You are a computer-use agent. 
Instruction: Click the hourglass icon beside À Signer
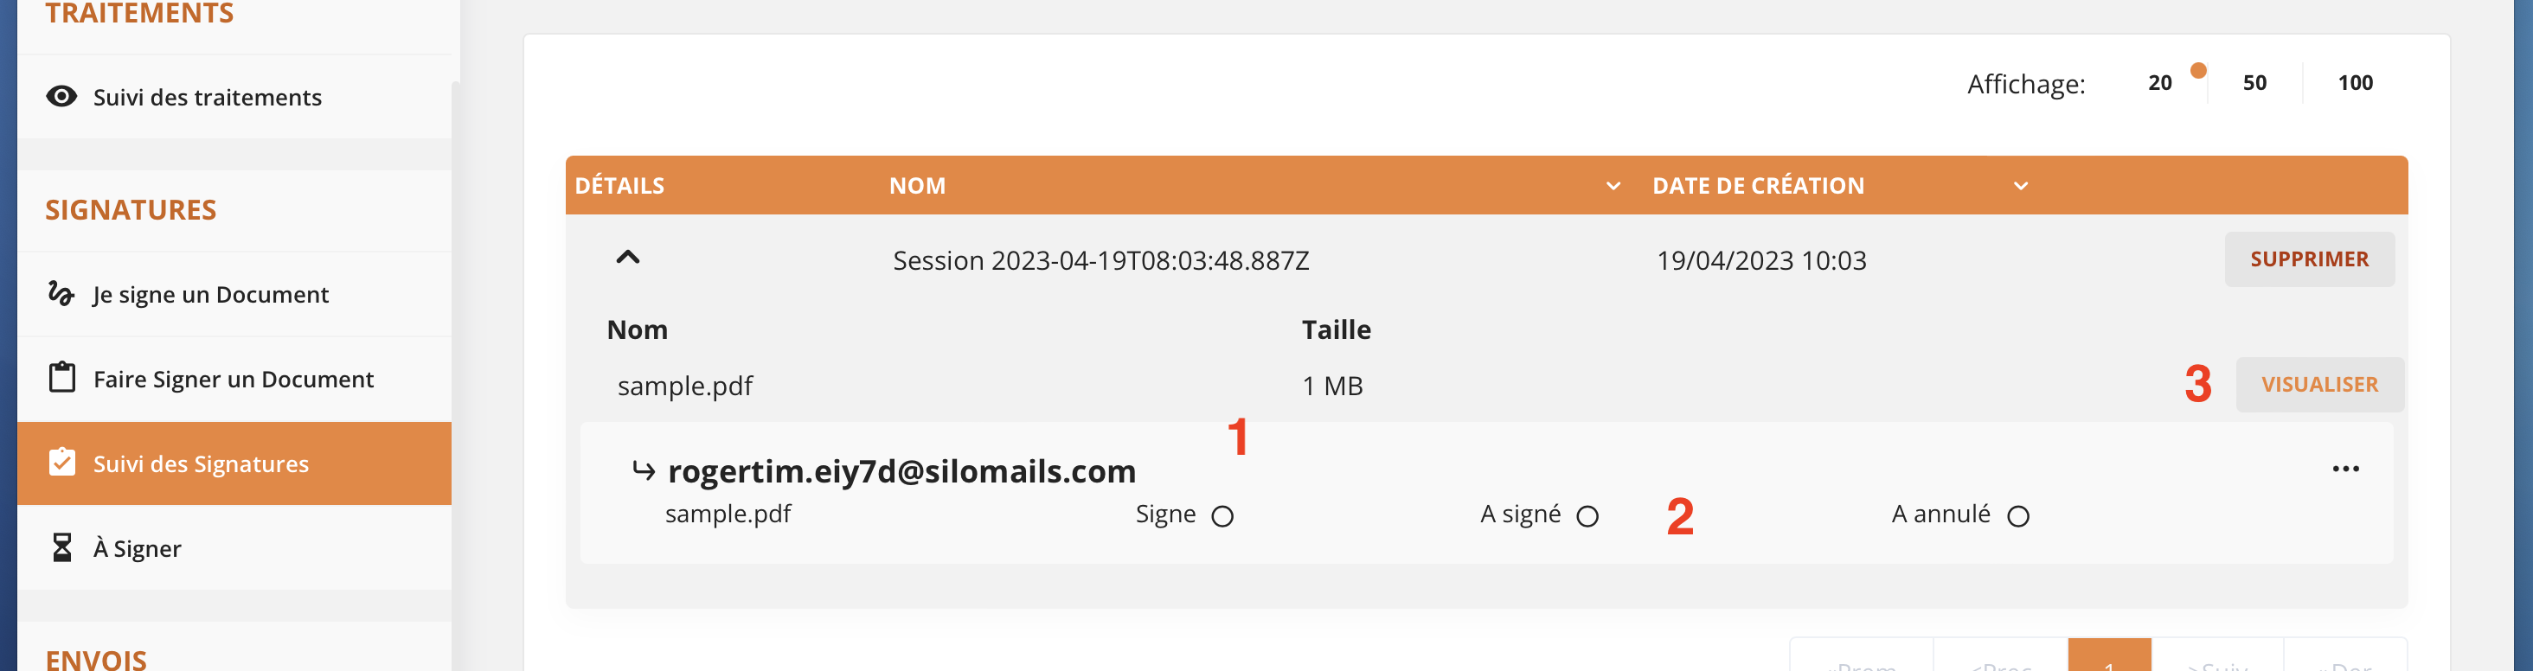coord(62,547)
